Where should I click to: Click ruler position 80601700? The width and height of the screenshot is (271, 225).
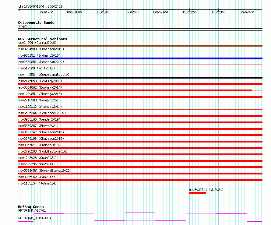coord(46,12)
